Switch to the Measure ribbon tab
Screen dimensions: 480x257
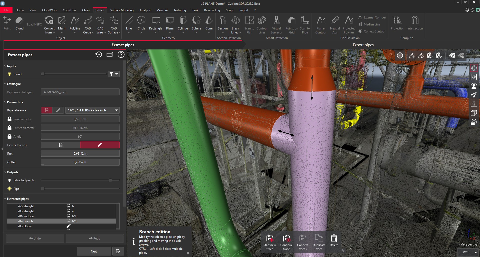162,10
